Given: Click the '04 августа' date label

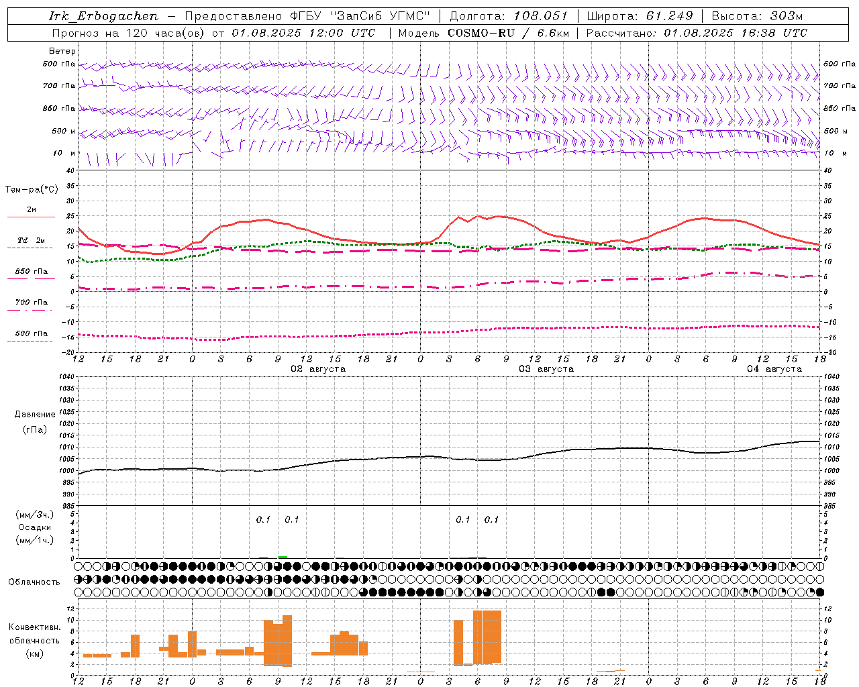Looking at the screenshot, I should 774,368.
